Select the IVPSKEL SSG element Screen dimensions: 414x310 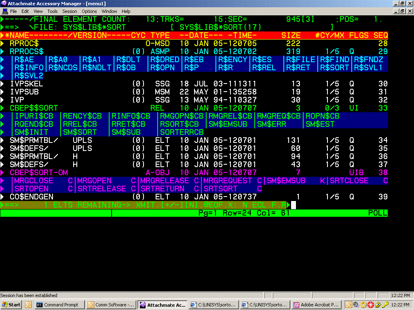[x=26, y=84]
